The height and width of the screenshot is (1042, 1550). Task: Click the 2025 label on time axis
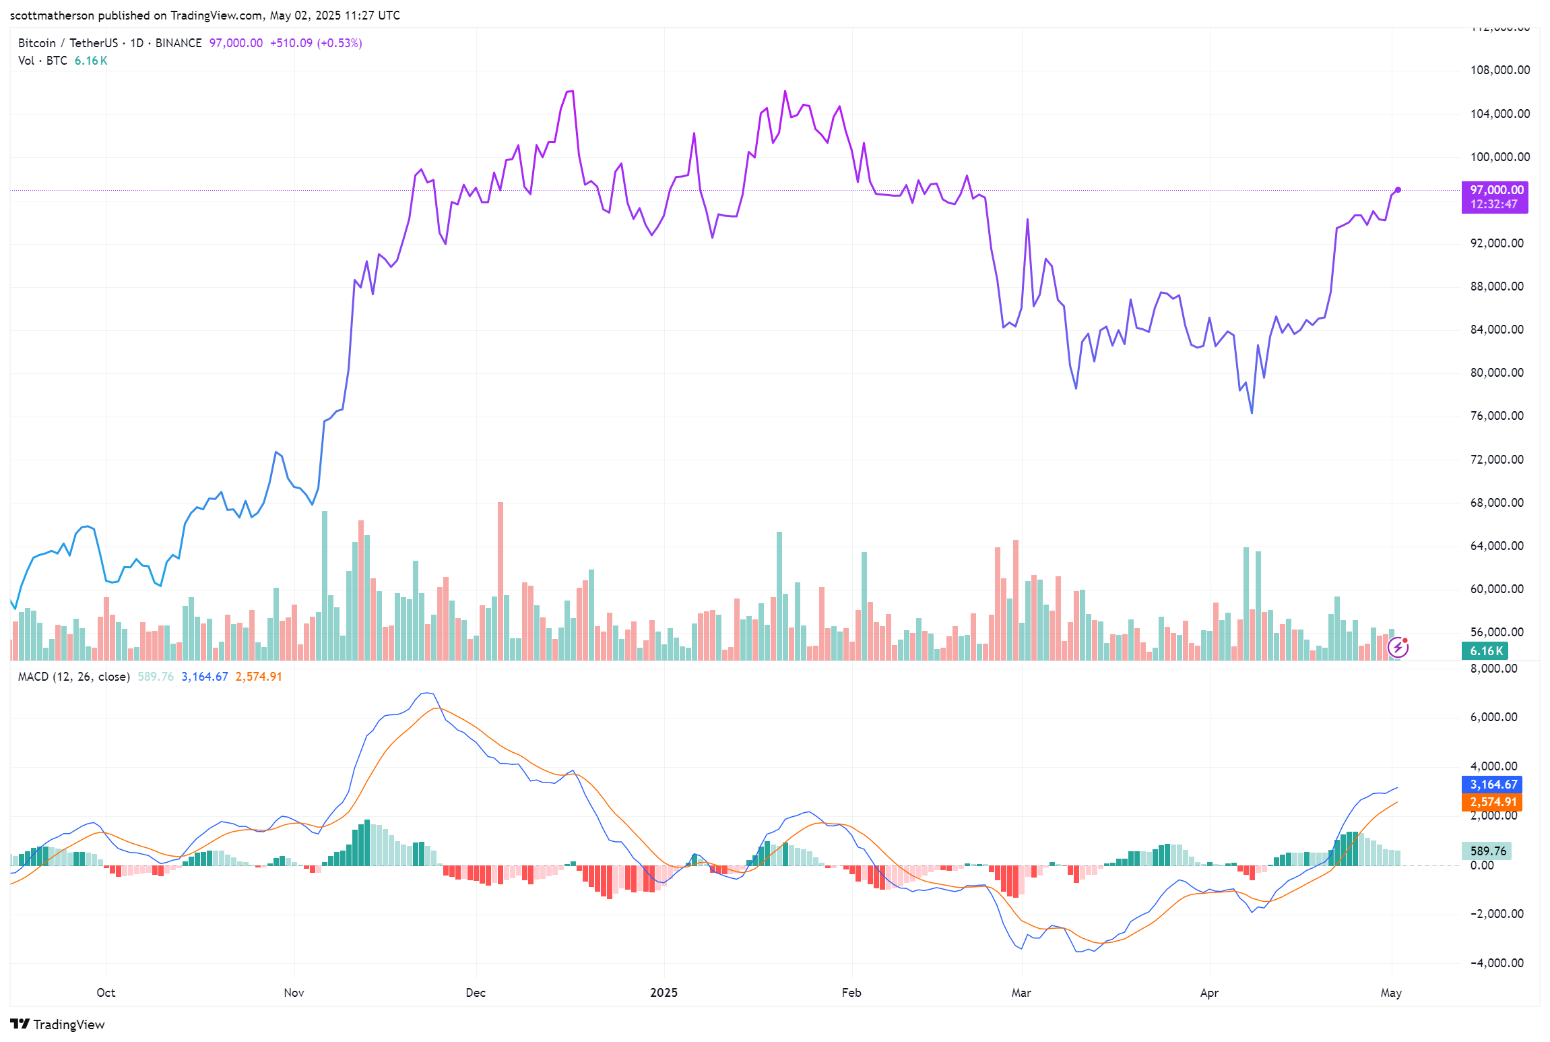(x=664, y=993)
